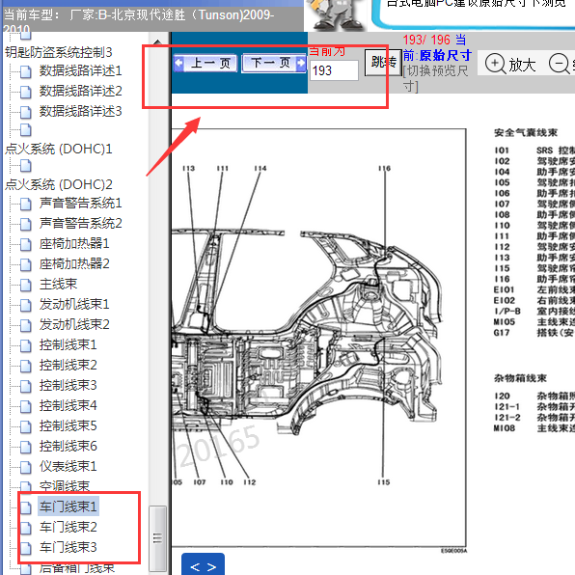The height and width of the screenshot is (575, 575).
Task: Click page icon beside 控制线束5
Action: click(x=26, y=426)
